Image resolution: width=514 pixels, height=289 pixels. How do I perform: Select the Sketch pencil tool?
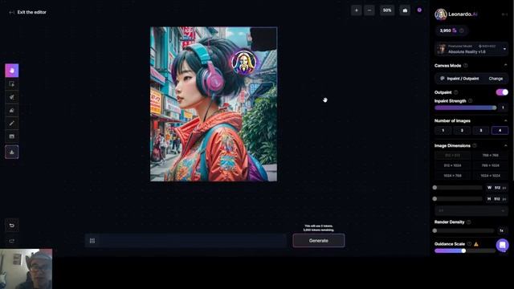point(12,124)
